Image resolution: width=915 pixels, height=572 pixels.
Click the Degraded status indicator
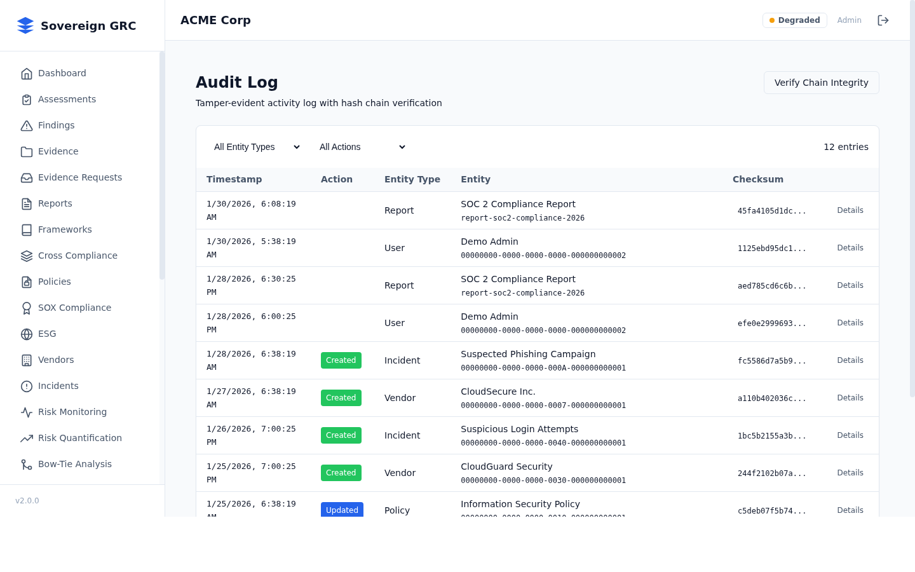pos(794,20)
